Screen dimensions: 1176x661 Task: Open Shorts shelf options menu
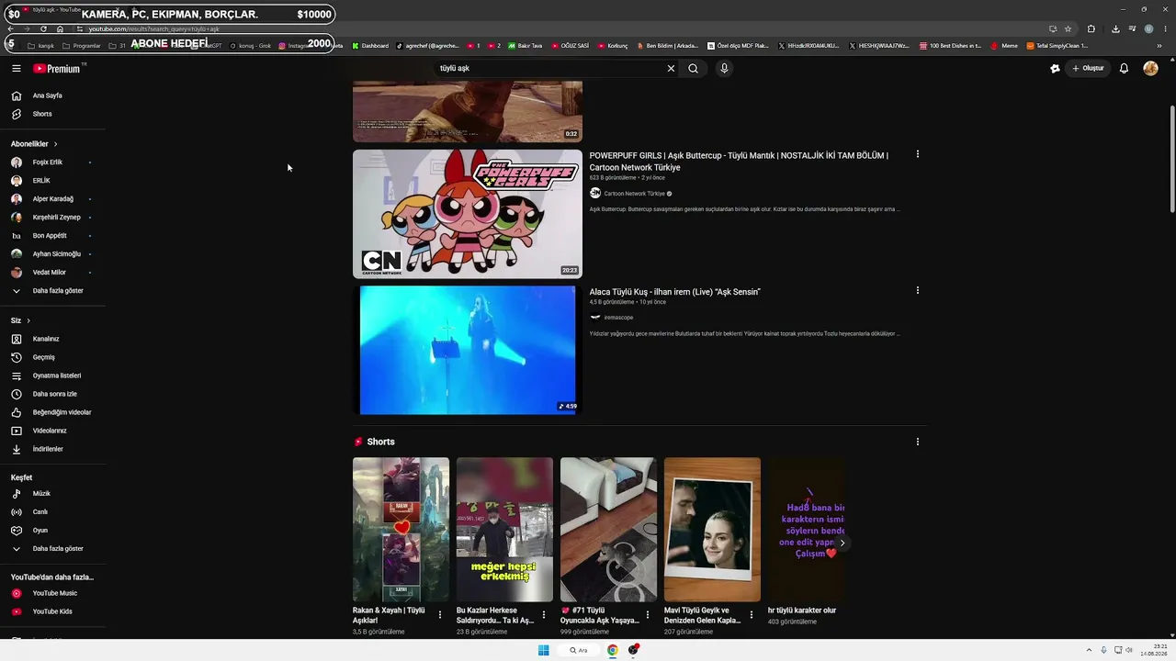pos(917,442)
